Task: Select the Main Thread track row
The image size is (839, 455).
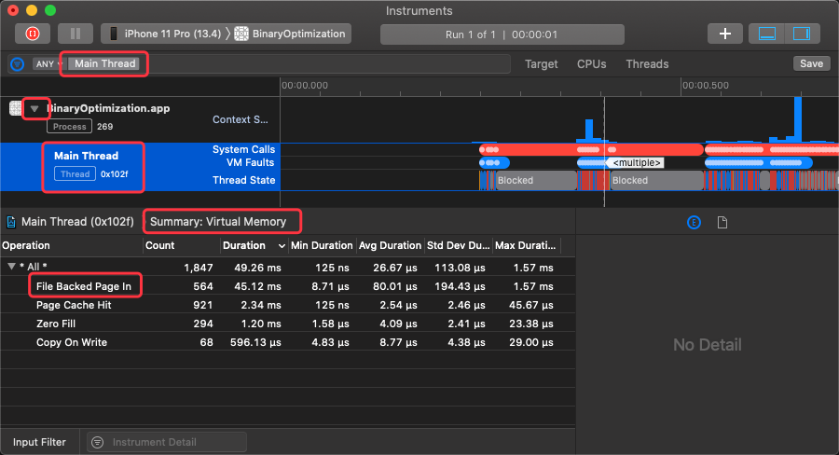Action: (x=140, y=167)
